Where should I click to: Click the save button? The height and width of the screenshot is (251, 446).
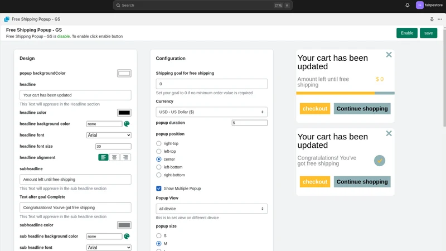click(x=428, y=33)
